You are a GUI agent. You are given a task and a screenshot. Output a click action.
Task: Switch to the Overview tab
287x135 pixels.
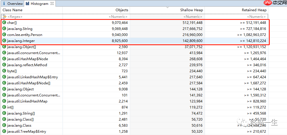tap(13, 4)
